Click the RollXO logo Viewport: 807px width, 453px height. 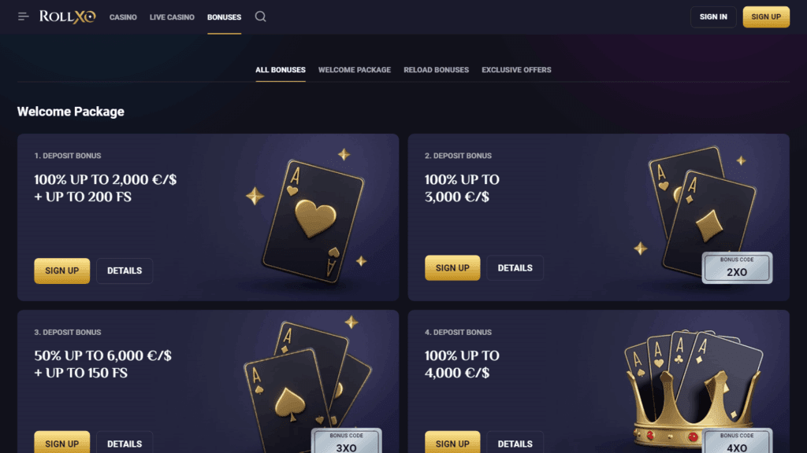click(68, 17)
